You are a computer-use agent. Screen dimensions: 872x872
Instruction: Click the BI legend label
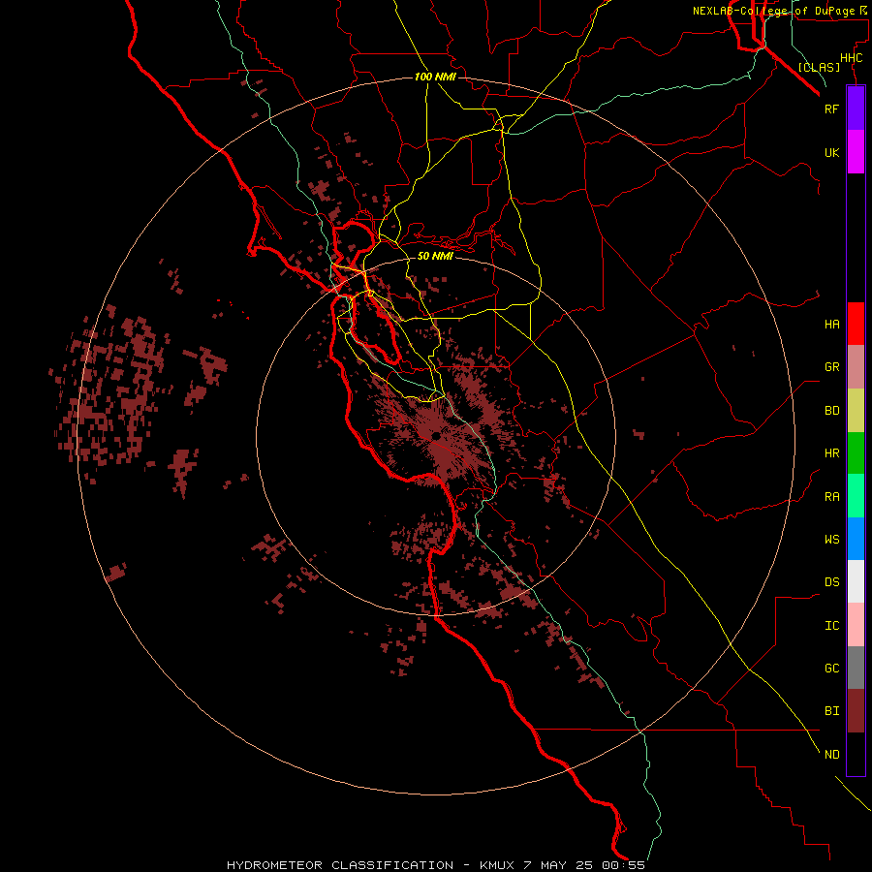pos(831,711)
